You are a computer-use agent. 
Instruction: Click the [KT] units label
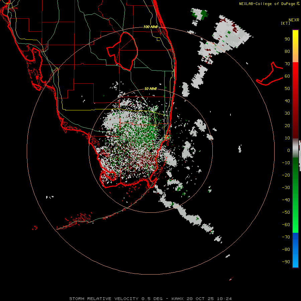tap(285, 23)
